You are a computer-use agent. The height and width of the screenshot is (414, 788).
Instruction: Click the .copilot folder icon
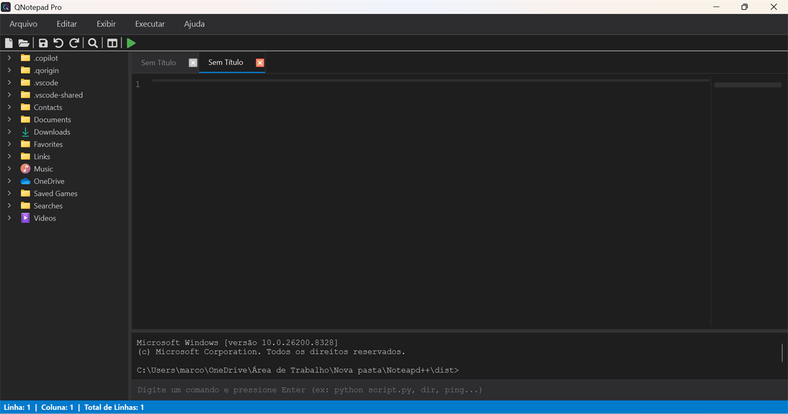coord(25,58)
